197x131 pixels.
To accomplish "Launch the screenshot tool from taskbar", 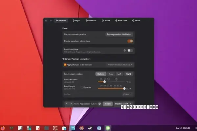I will [55, 128].
